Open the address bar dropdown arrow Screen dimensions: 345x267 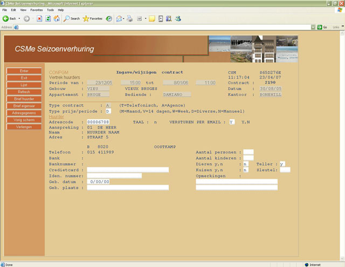click(312, 27)
